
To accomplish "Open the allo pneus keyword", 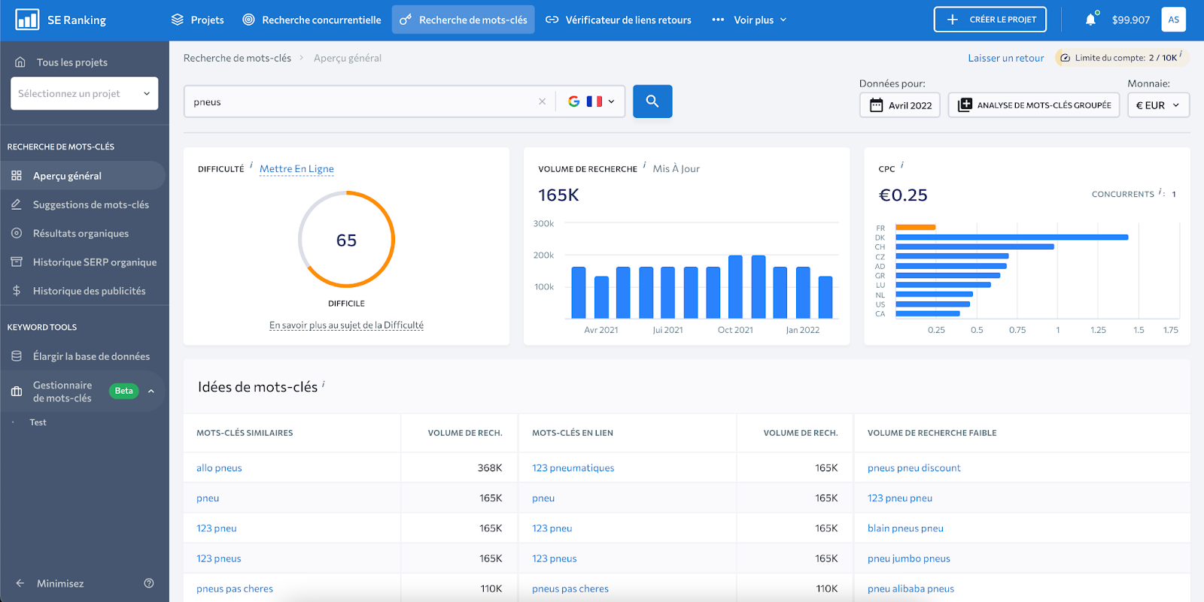I will tap(219, 467).
